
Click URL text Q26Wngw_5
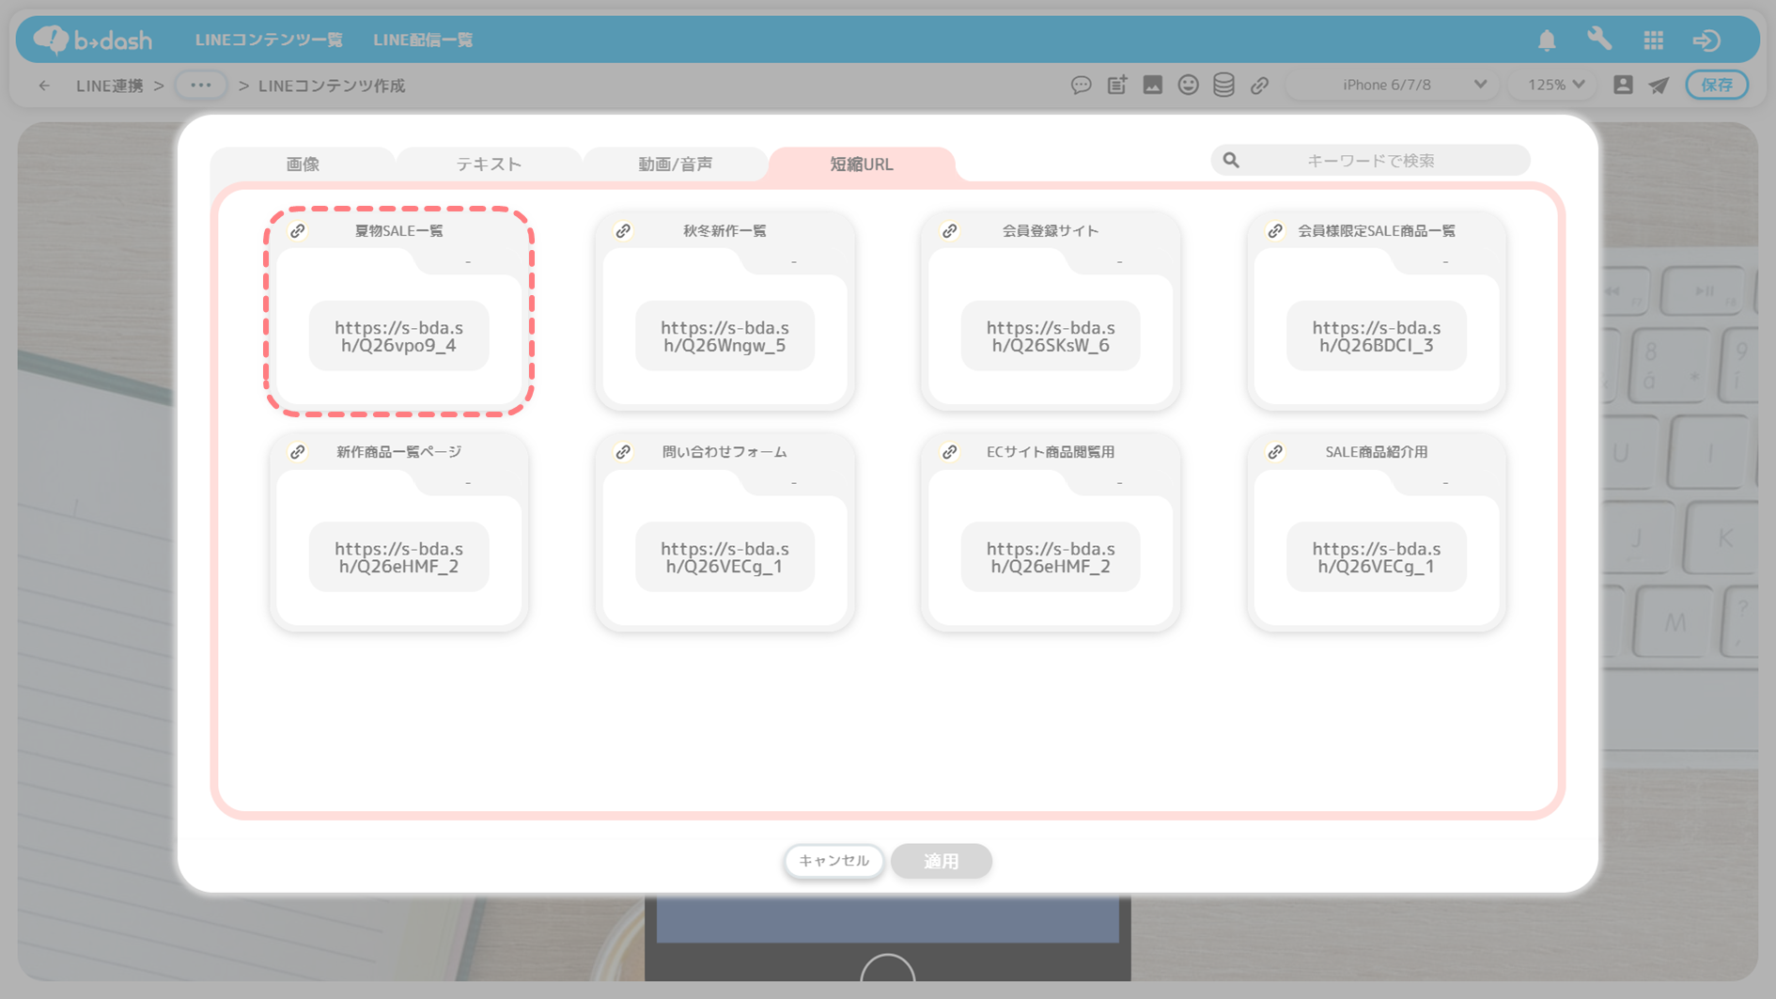(x=724, y=336)
